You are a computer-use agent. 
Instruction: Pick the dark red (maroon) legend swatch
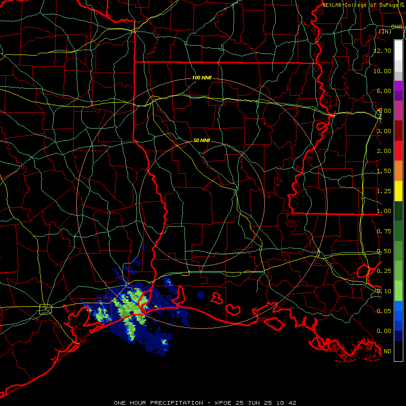pyautogui.click(x=398, y=131)
